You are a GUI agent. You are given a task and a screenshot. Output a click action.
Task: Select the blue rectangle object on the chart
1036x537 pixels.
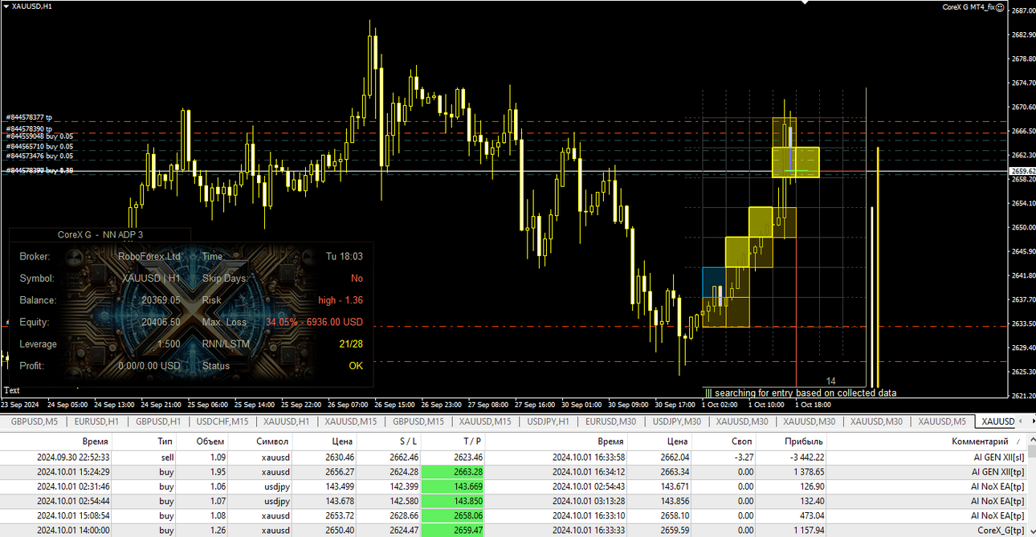[x=714, y=282]
